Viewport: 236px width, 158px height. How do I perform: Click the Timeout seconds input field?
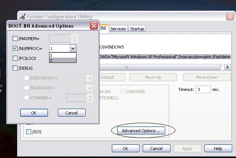click(203, 89)
